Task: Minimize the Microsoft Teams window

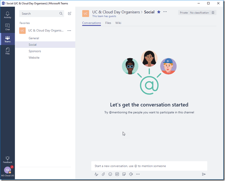Action: 199,3
